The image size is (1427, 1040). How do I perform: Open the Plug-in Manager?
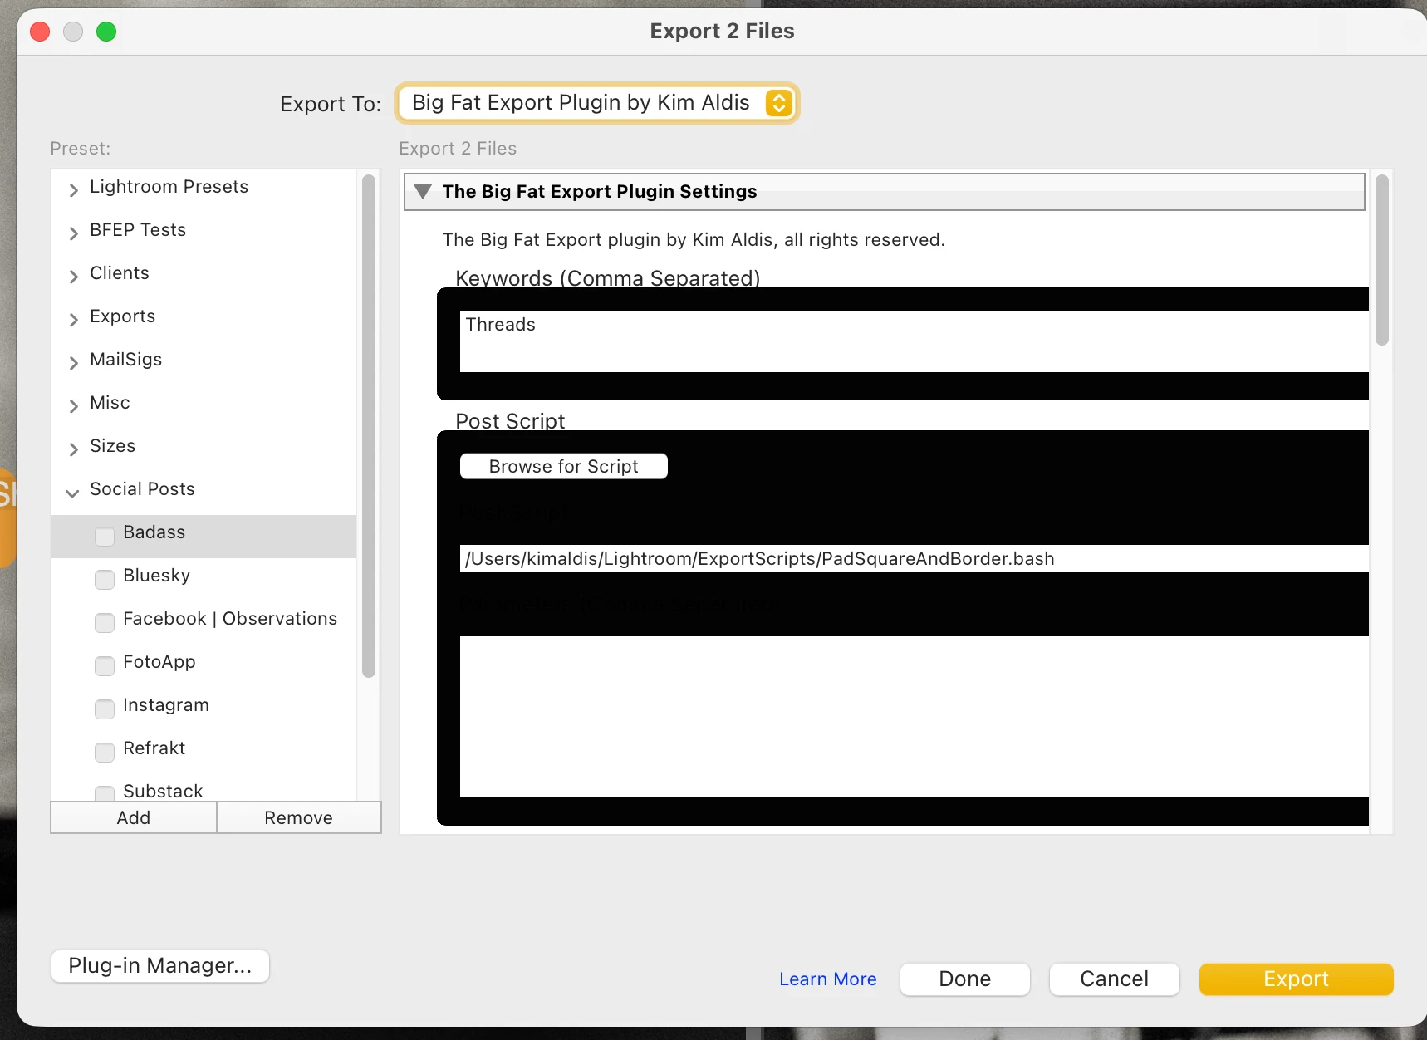click(x=160, y=966)
